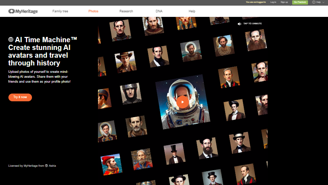328x185 pixels.
Task: Click the help question mark icon
Action: [x=314, y=2]
